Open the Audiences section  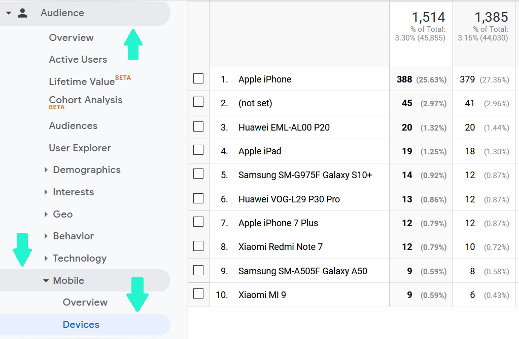tap(73, 125)
